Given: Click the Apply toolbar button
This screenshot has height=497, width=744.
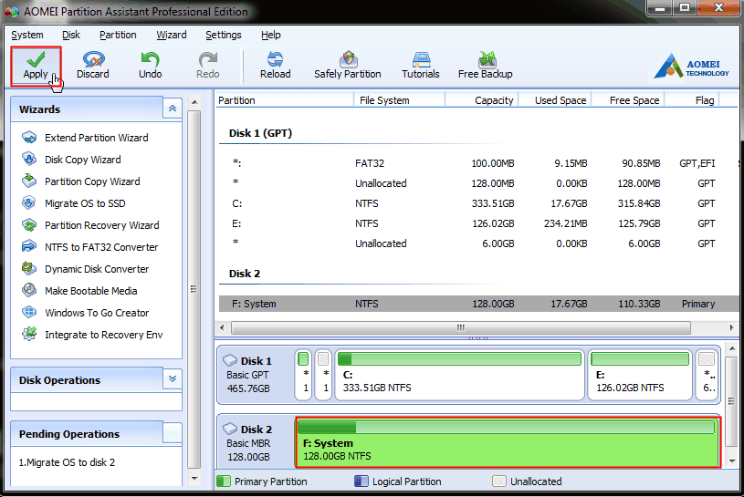Looking at the screenshot, I should (36, 66).
